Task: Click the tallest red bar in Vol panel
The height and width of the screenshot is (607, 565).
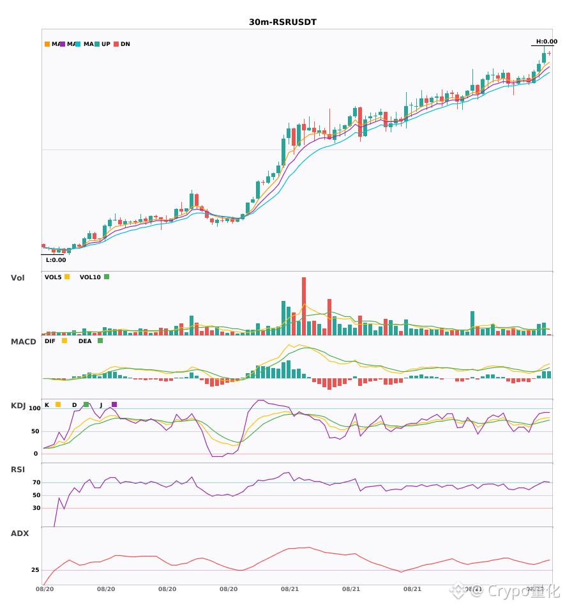Action: (x=304, y=306)
